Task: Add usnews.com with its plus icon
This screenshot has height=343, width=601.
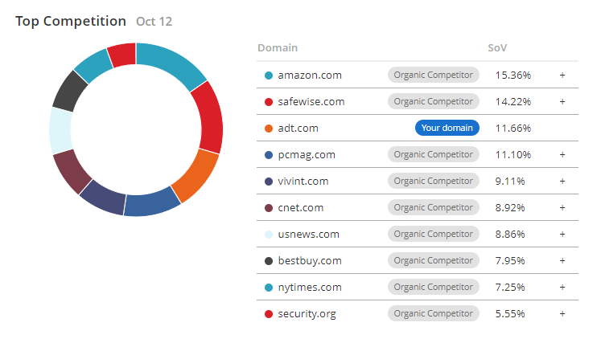Action: (x=562, y=235)
